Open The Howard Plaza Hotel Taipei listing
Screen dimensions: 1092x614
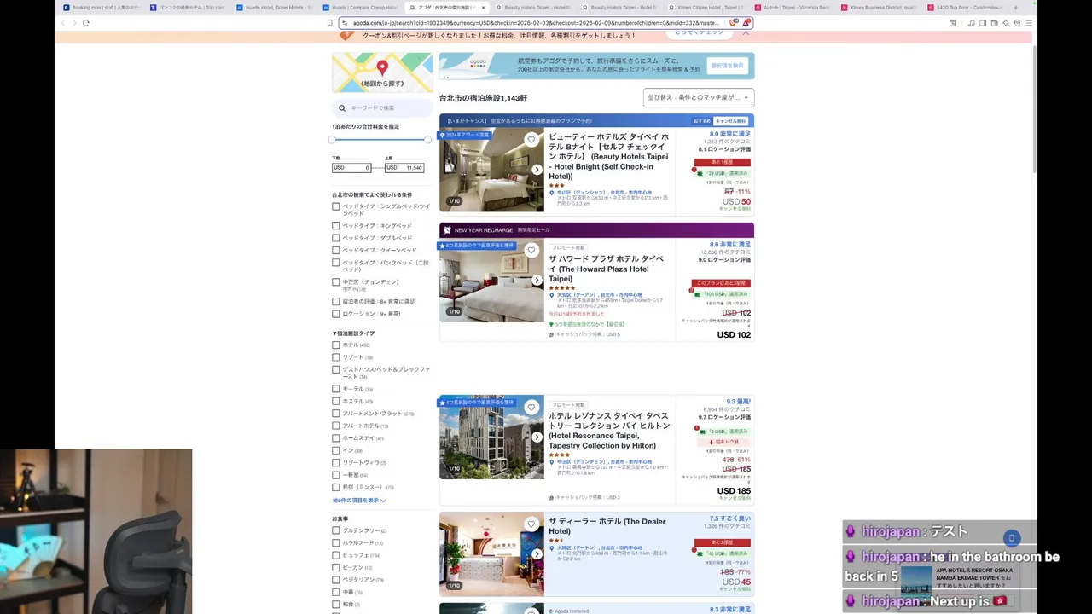point(607,269)
